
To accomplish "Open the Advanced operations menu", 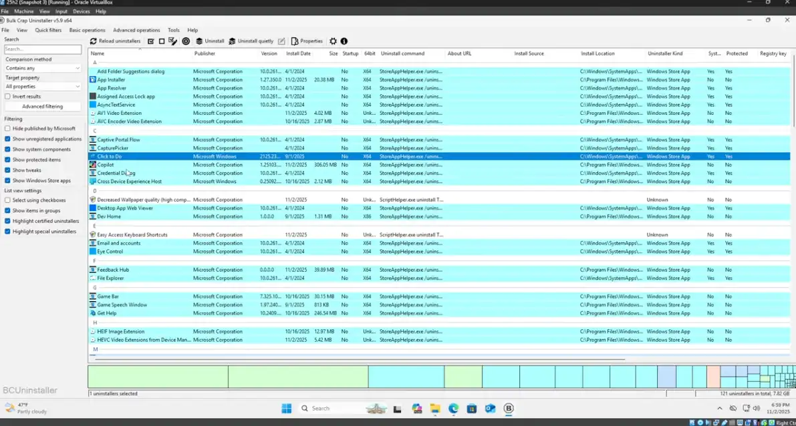I will 136,30.
